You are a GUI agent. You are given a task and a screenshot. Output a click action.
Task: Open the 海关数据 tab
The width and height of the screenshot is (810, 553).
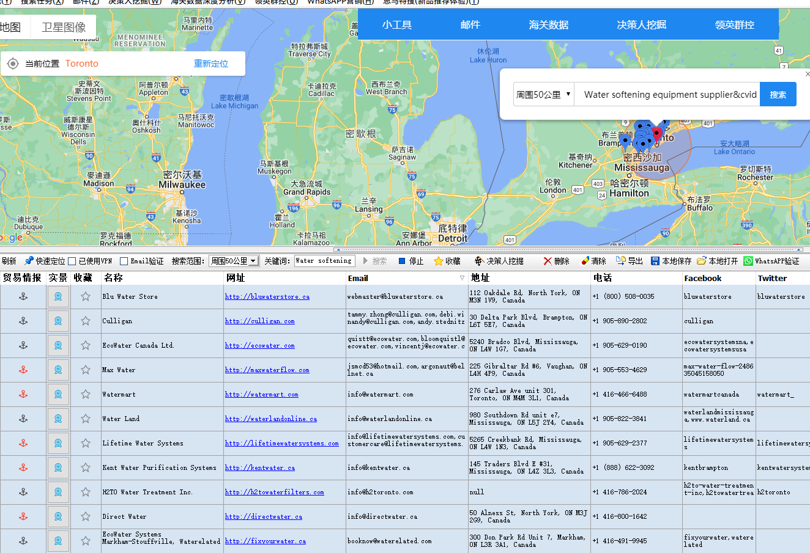click(549, 25)
